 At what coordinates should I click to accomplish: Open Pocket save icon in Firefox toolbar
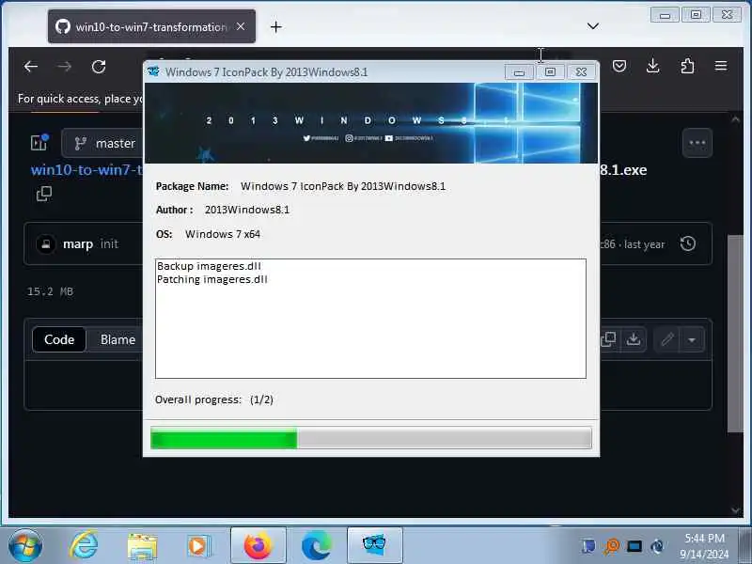[619, 66]
